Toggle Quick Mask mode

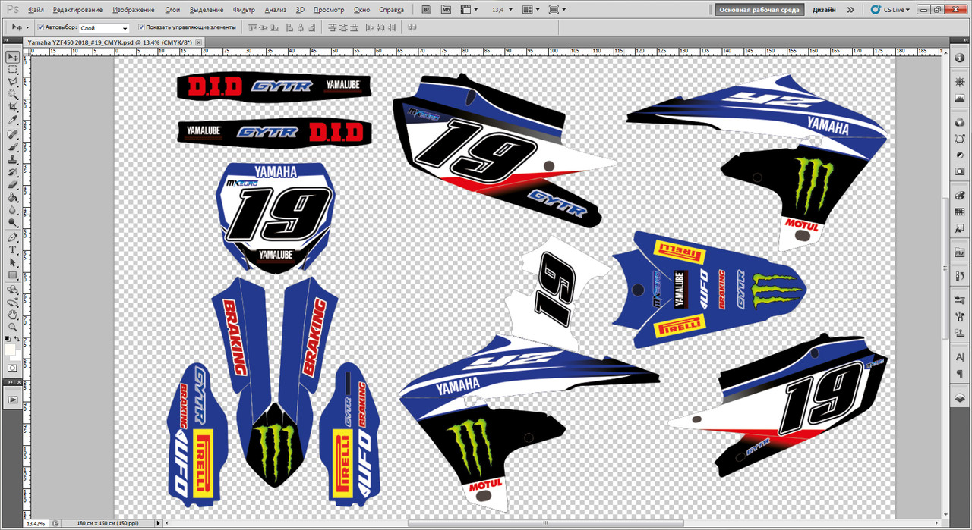click(13, 368)
